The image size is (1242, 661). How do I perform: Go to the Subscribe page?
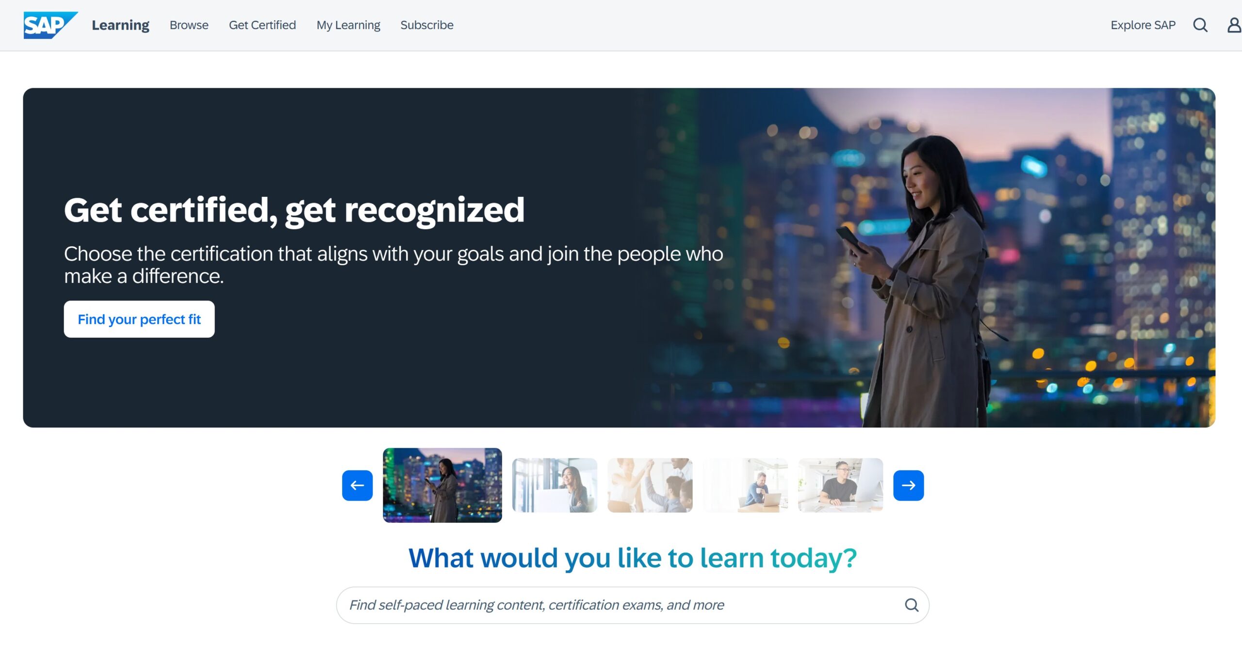click(x=426, y=25)
